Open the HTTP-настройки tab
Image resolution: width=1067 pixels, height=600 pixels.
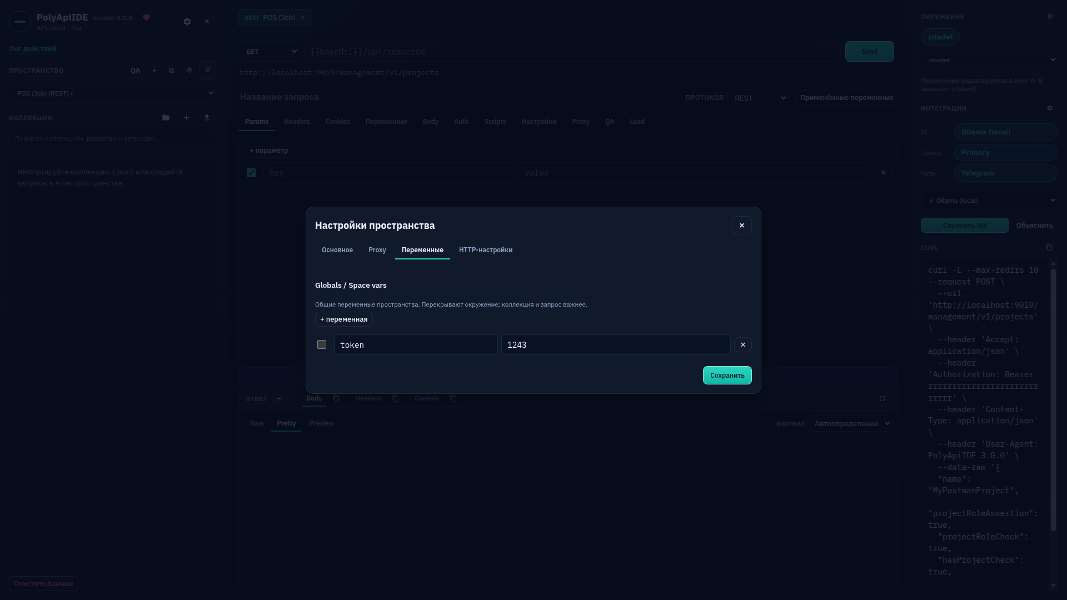click(485, 250)
